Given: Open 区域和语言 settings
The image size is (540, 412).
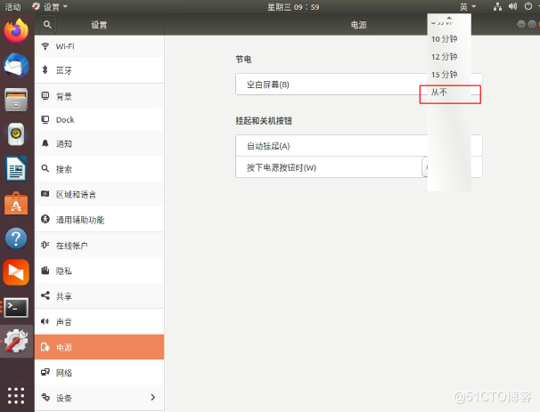Looking at the screenshot, I should click(x=99, y=194).
